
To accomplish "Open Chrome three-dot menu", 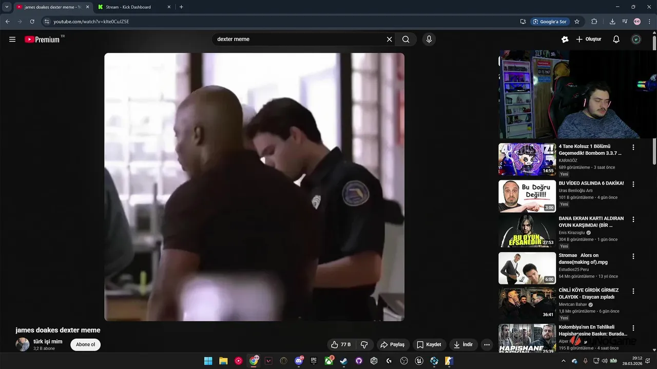I will click(649, 22).
